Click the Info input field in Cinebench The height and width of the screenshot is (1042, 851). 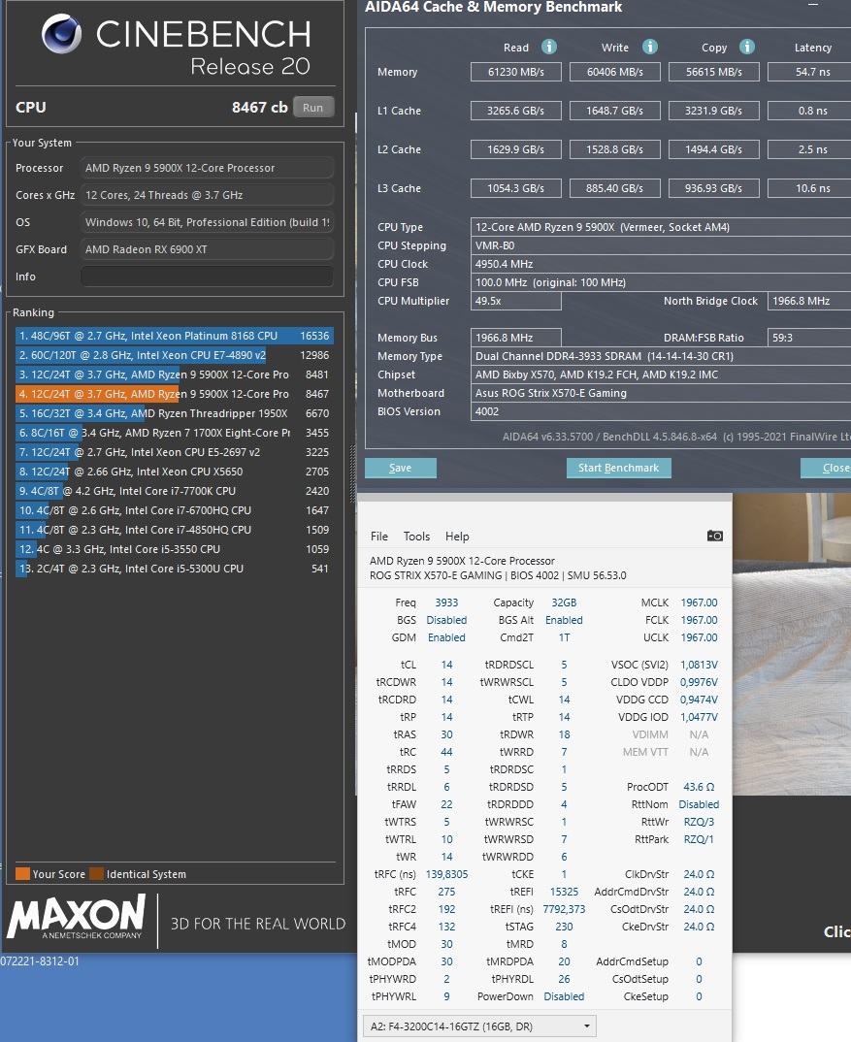[x=207, y=277]
